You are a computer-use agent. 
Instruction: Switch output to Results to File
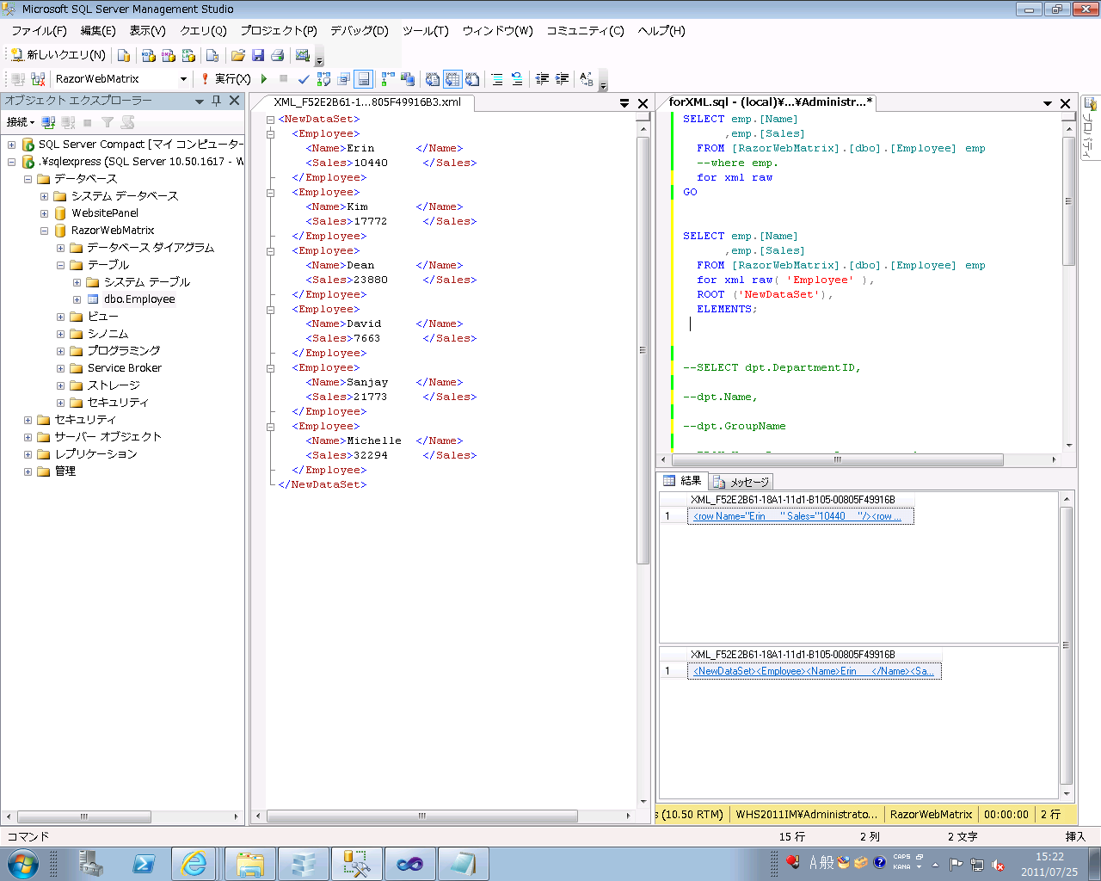coord(473,79)
